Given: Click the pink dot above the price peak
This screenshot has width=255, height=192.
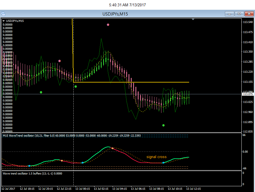Looking at the screenshot, I should point(108,25).
